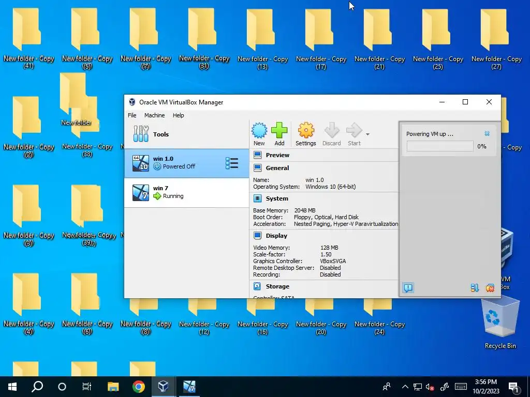The image size is (530, 397).
Task: Open the Action Center notifications icon
Action: (514, 387)
